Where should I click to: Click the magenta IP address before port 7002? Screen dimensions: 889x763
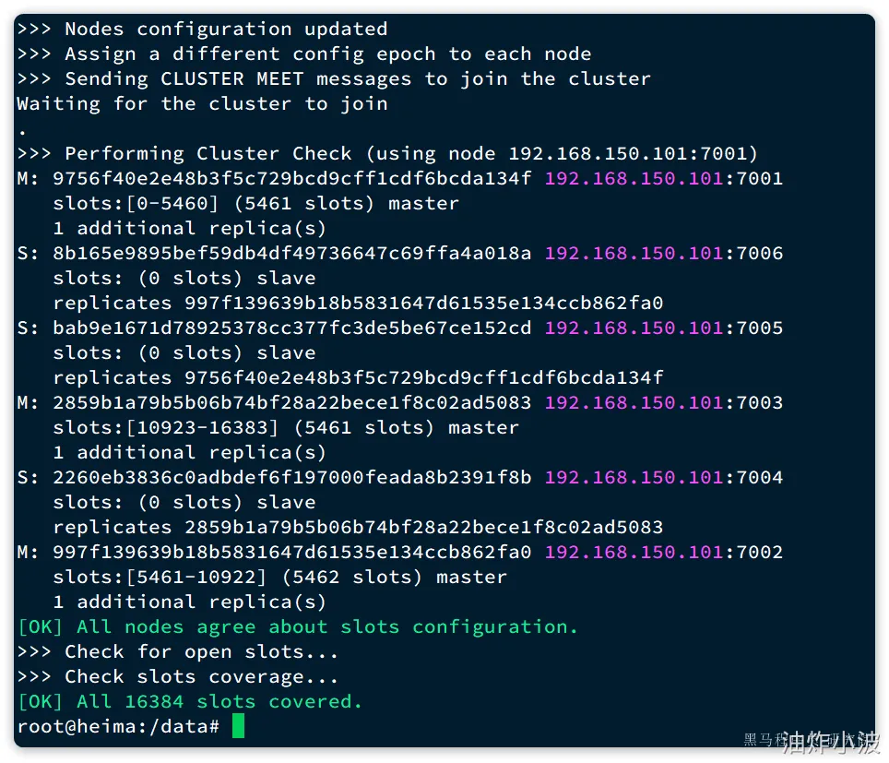point(634,552)
